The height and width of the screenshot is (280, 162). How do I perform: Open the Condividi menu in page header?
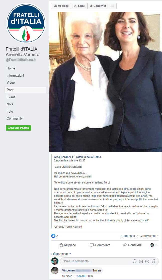(x=98, y=6)
